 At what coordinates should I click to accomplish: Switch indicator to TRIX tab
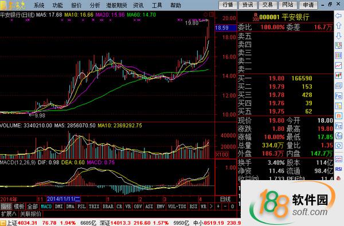94,206
